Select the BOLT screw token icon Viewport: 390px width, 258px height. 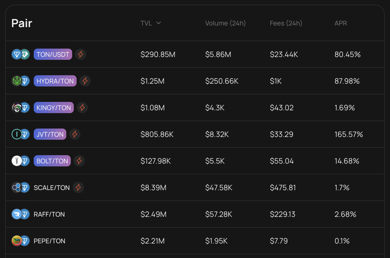coord(17,161)
